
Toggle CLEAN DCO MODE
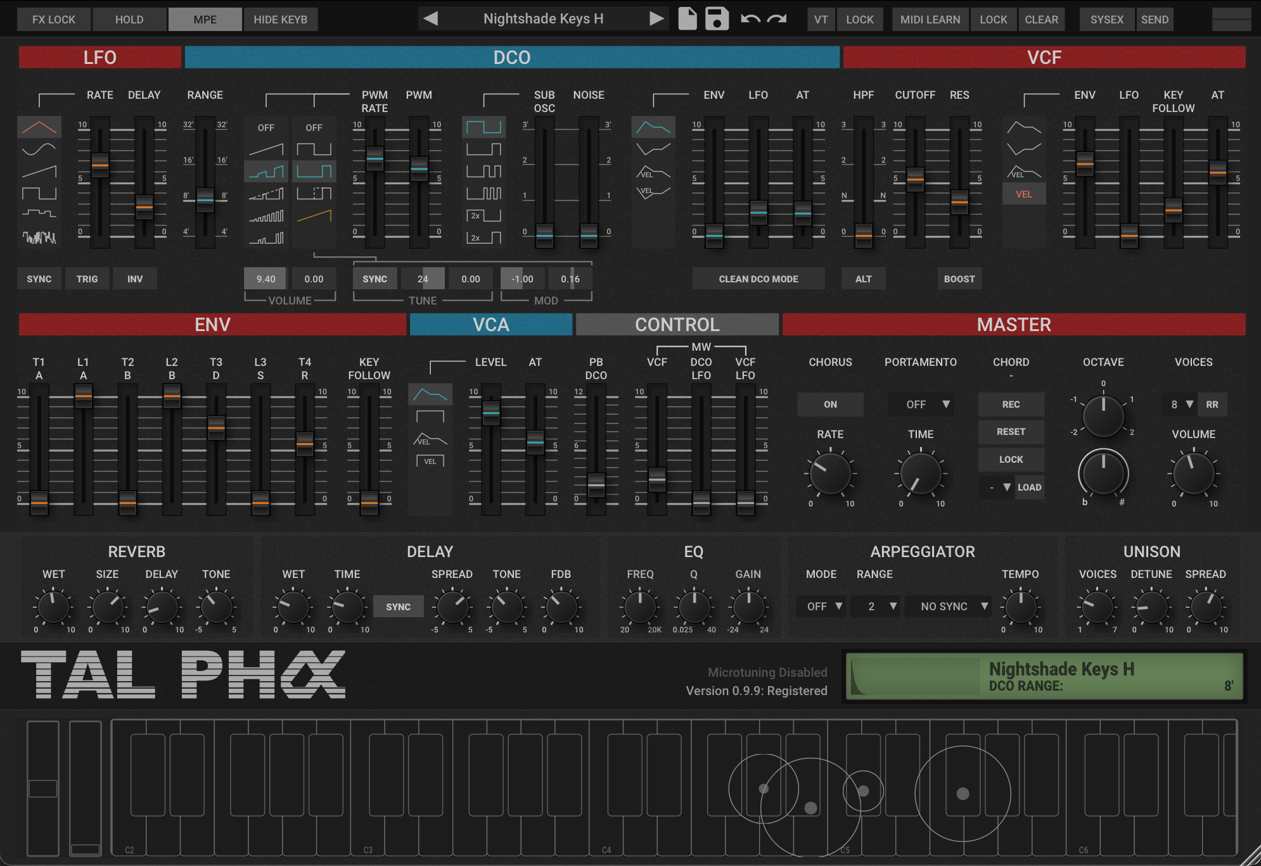tap(758, 279)
